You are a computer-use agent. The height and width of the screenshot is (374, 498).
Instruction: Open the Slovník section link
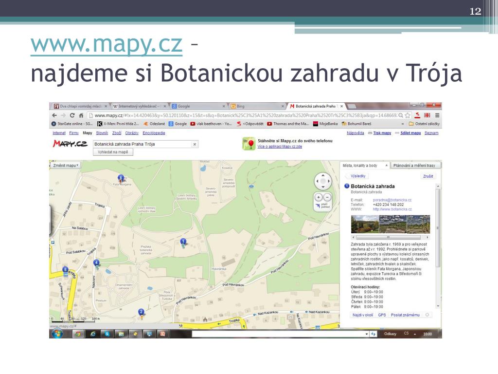click(x=102, y=133)
